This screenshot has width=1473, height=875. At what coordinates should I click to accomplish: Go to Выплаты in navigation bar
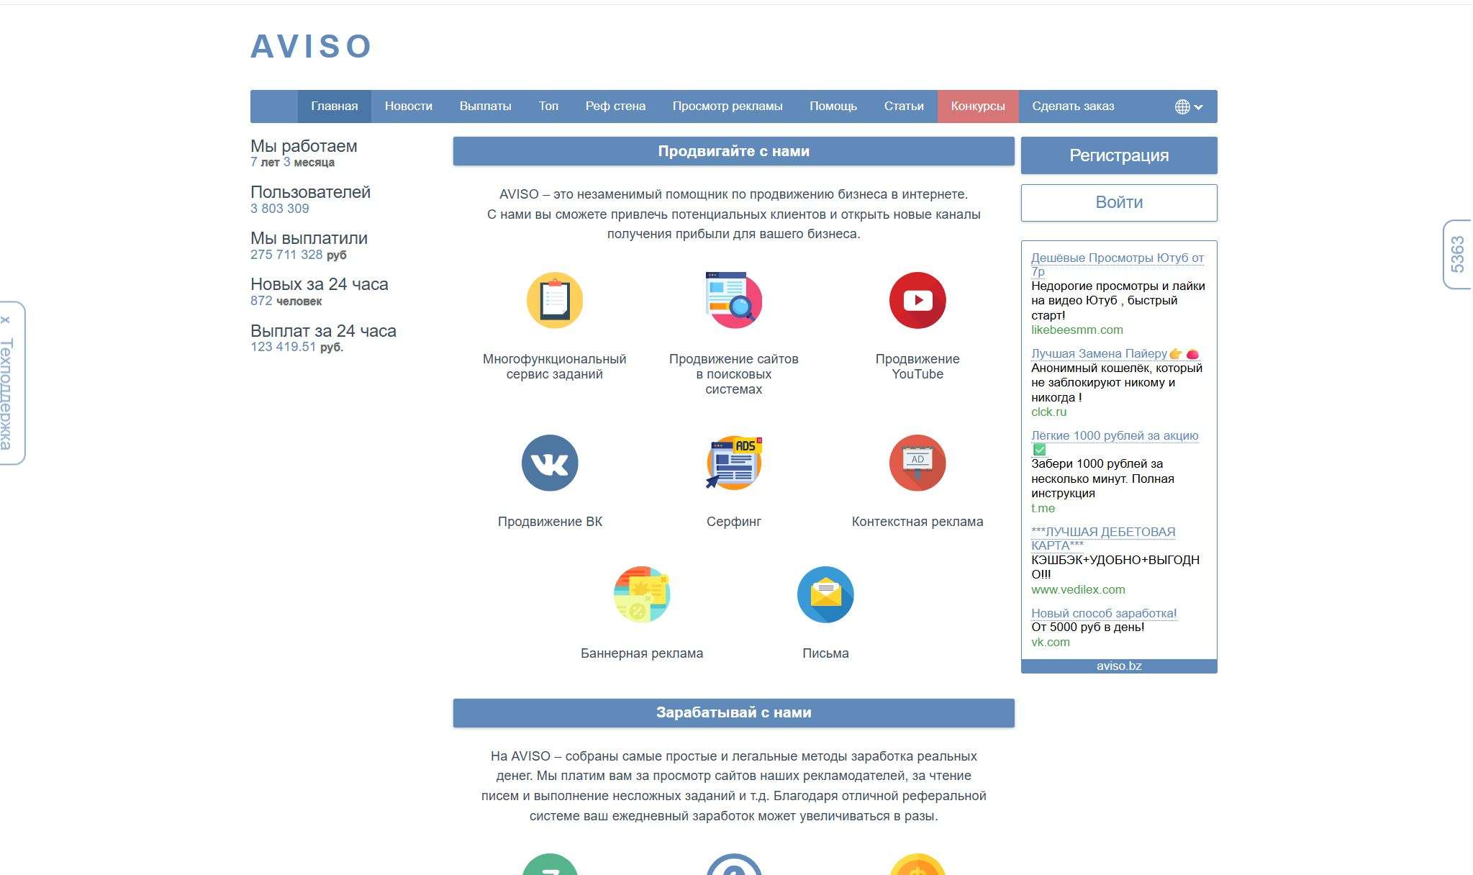485,106
